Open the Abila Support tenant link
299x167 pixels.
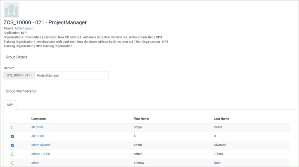click(24, 28)
